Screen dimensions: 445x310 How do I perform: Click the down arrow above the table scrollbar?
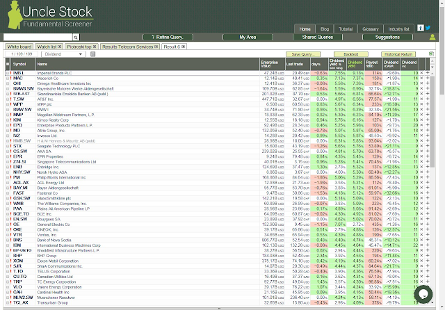coord(432,67)
